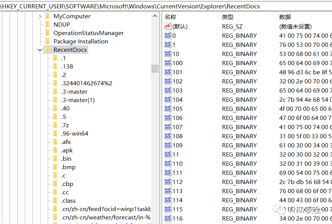Select value named 109
This screenshot has width=332, height=224.
point(177,145)
